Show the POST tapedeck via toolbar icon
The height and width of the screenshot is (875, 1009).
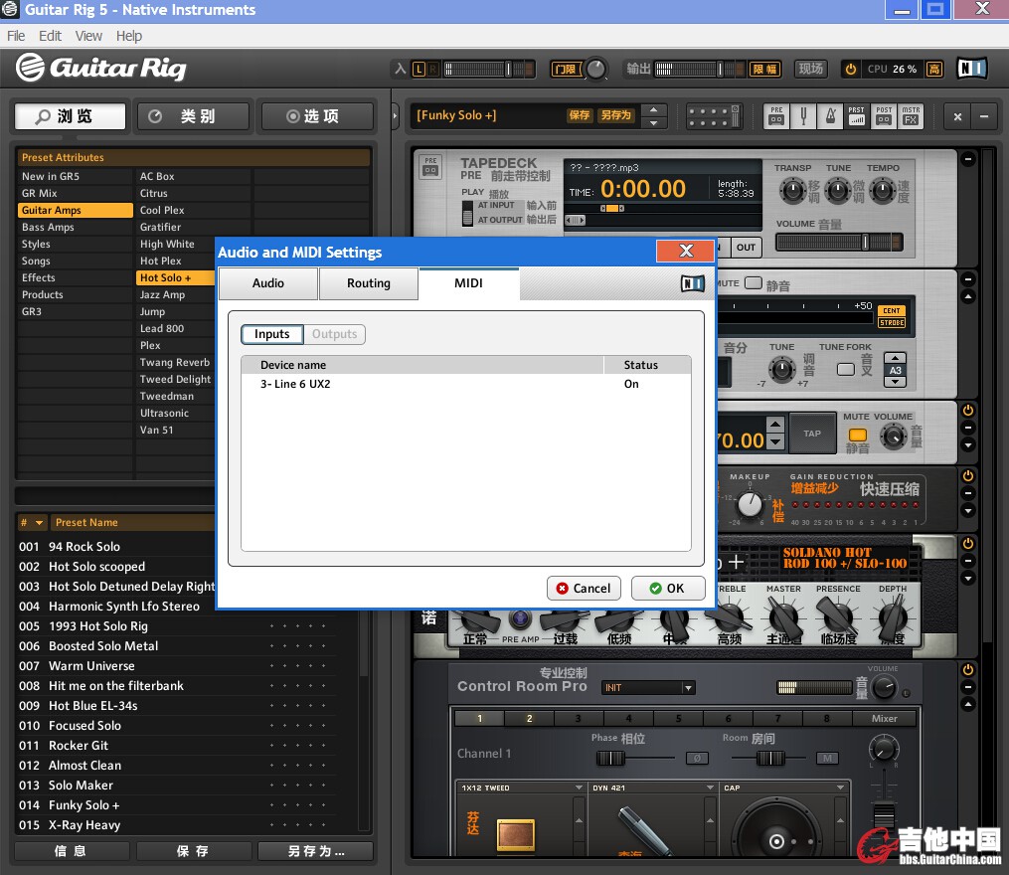point(884,116)
